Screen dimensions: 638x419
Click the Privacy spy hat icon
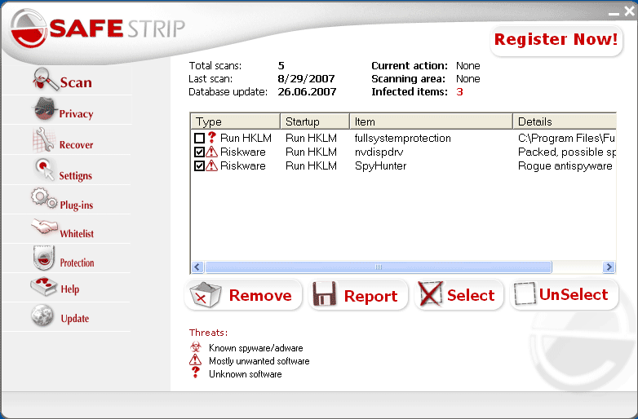pyautogui.click(x=44, y=109)
